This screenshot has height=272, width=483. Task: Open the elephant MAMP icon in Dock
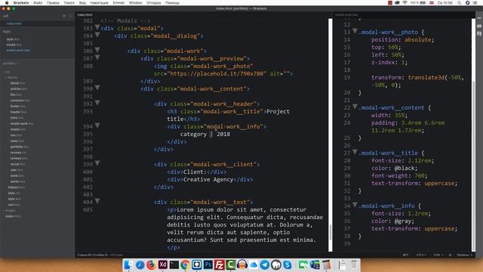pos(276,264)
